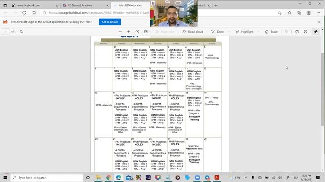Open the Windows Start menu
Image resolution: width=325 pixels, height=182 pixels.
5,177
